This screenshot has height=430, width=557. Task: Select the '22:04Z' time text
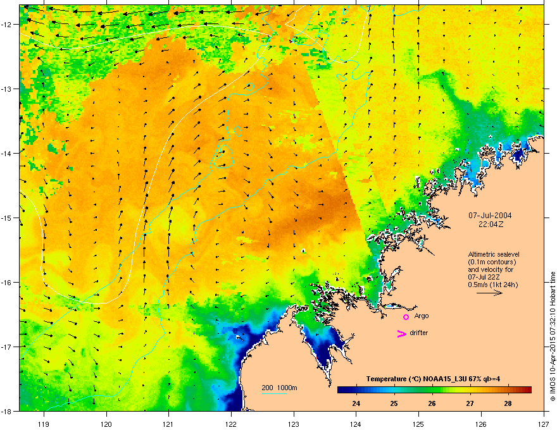tap(491, 224)
